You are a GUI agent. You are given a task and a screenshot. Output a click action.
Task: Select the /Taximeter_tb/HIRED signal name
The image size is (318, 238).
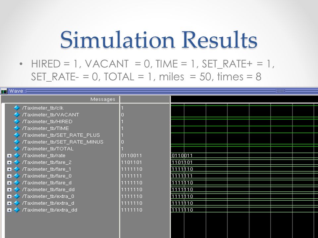[x=47, y=121]
